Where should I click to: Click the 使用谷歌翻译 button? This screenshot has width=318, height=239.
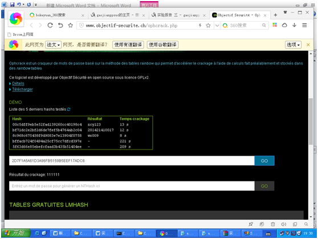click(162, 44)
